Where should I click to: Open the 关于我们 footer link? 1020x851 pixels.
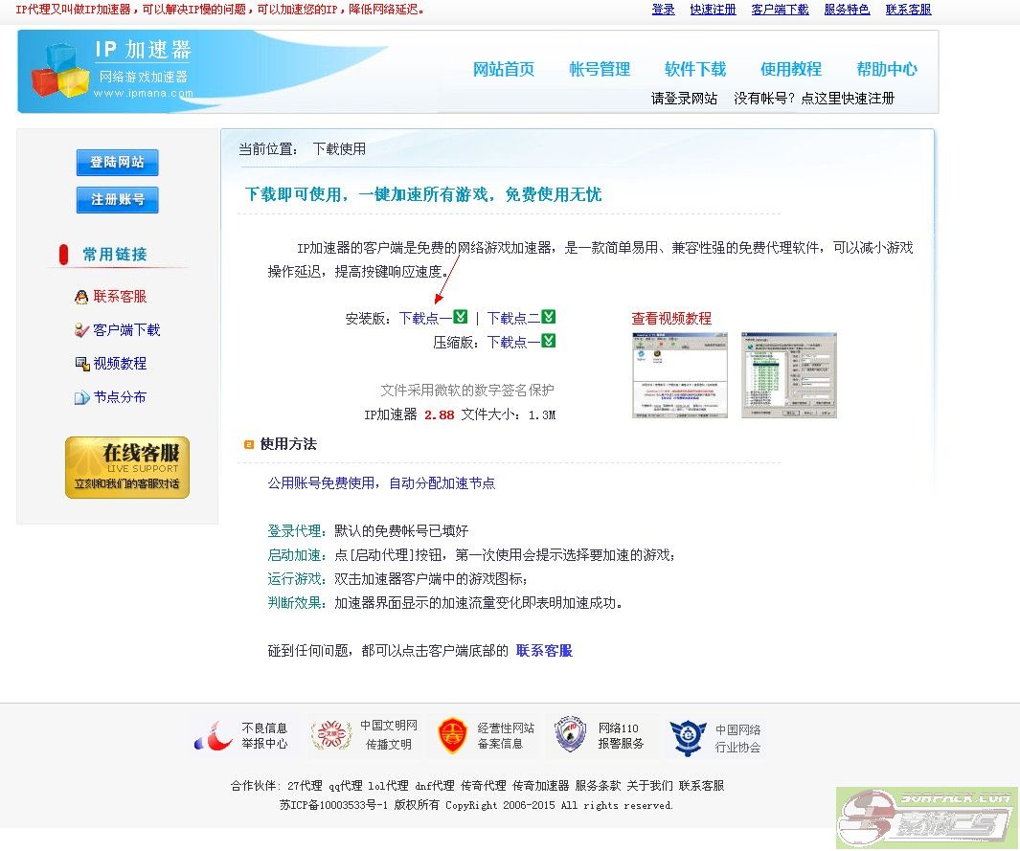(650, 786)
